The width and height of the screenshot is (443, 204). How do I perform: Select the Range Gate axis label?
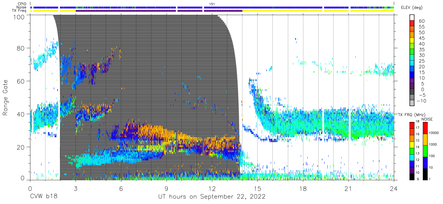[x=5, y=98]
